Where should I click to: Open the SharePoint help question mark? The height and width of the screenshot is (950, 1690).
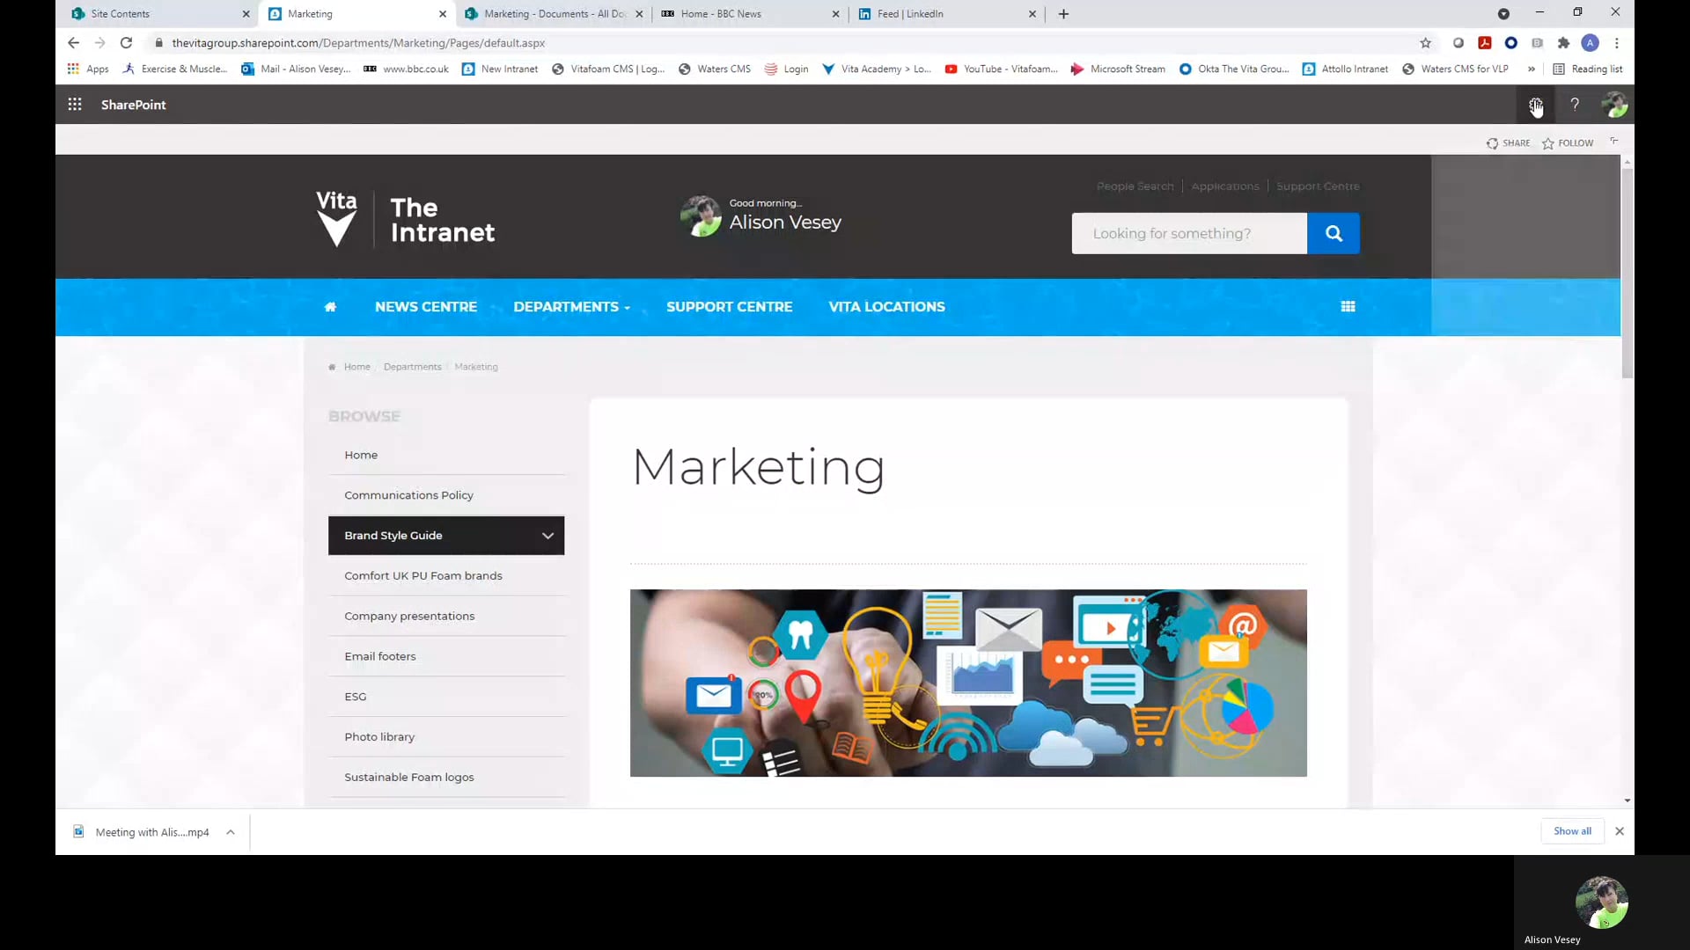(1575, 105)
